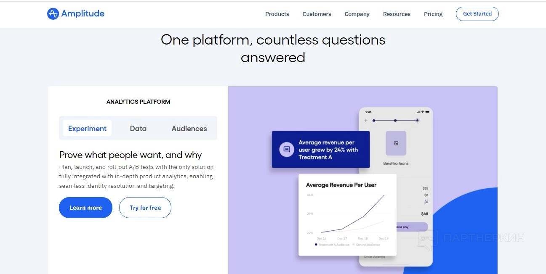Open the Customers menu item
Image resolution: width=546 pixels, height=274 pixels.
click(x=317, y=14)
